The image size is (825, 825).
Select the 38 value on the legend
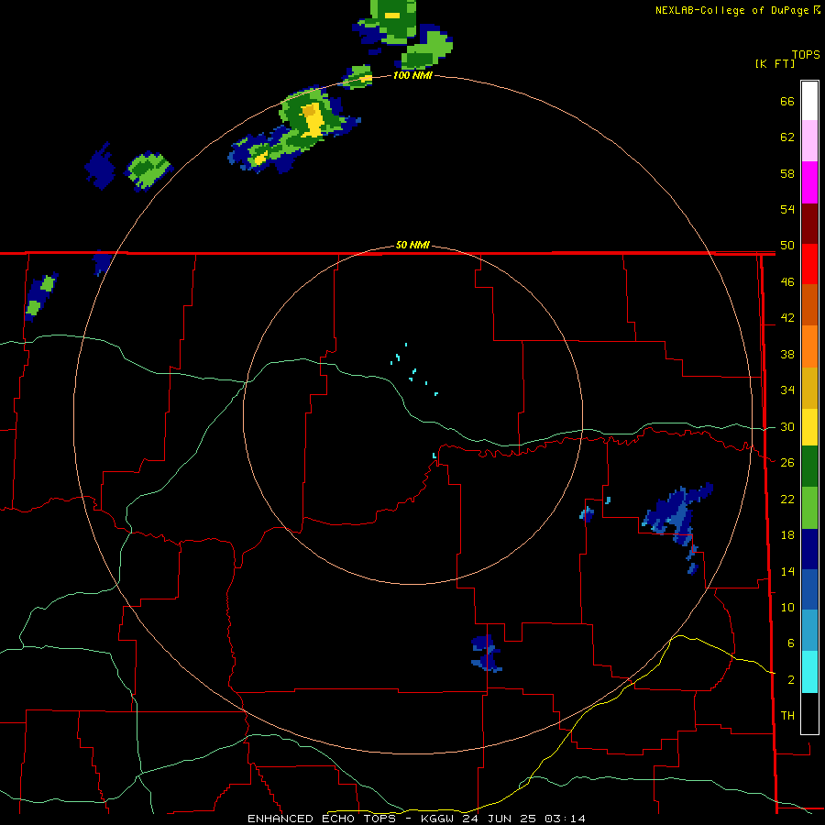[787, 354]
